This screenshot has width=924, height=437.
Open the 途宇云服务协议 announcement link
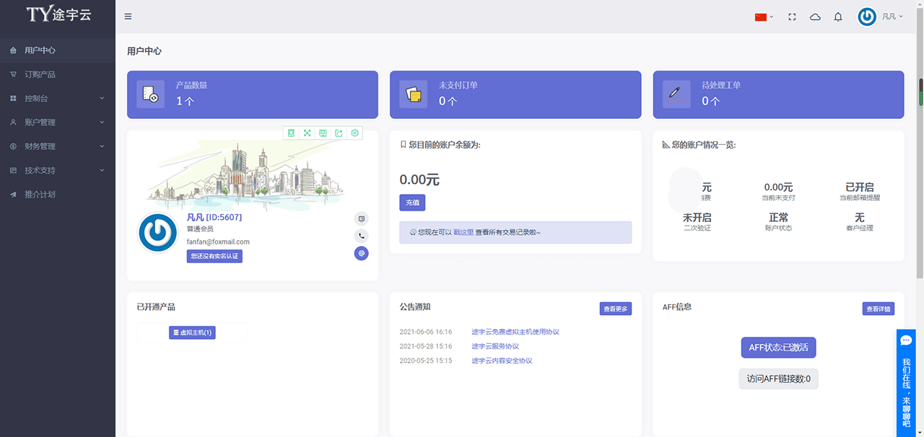coord(494,346)
